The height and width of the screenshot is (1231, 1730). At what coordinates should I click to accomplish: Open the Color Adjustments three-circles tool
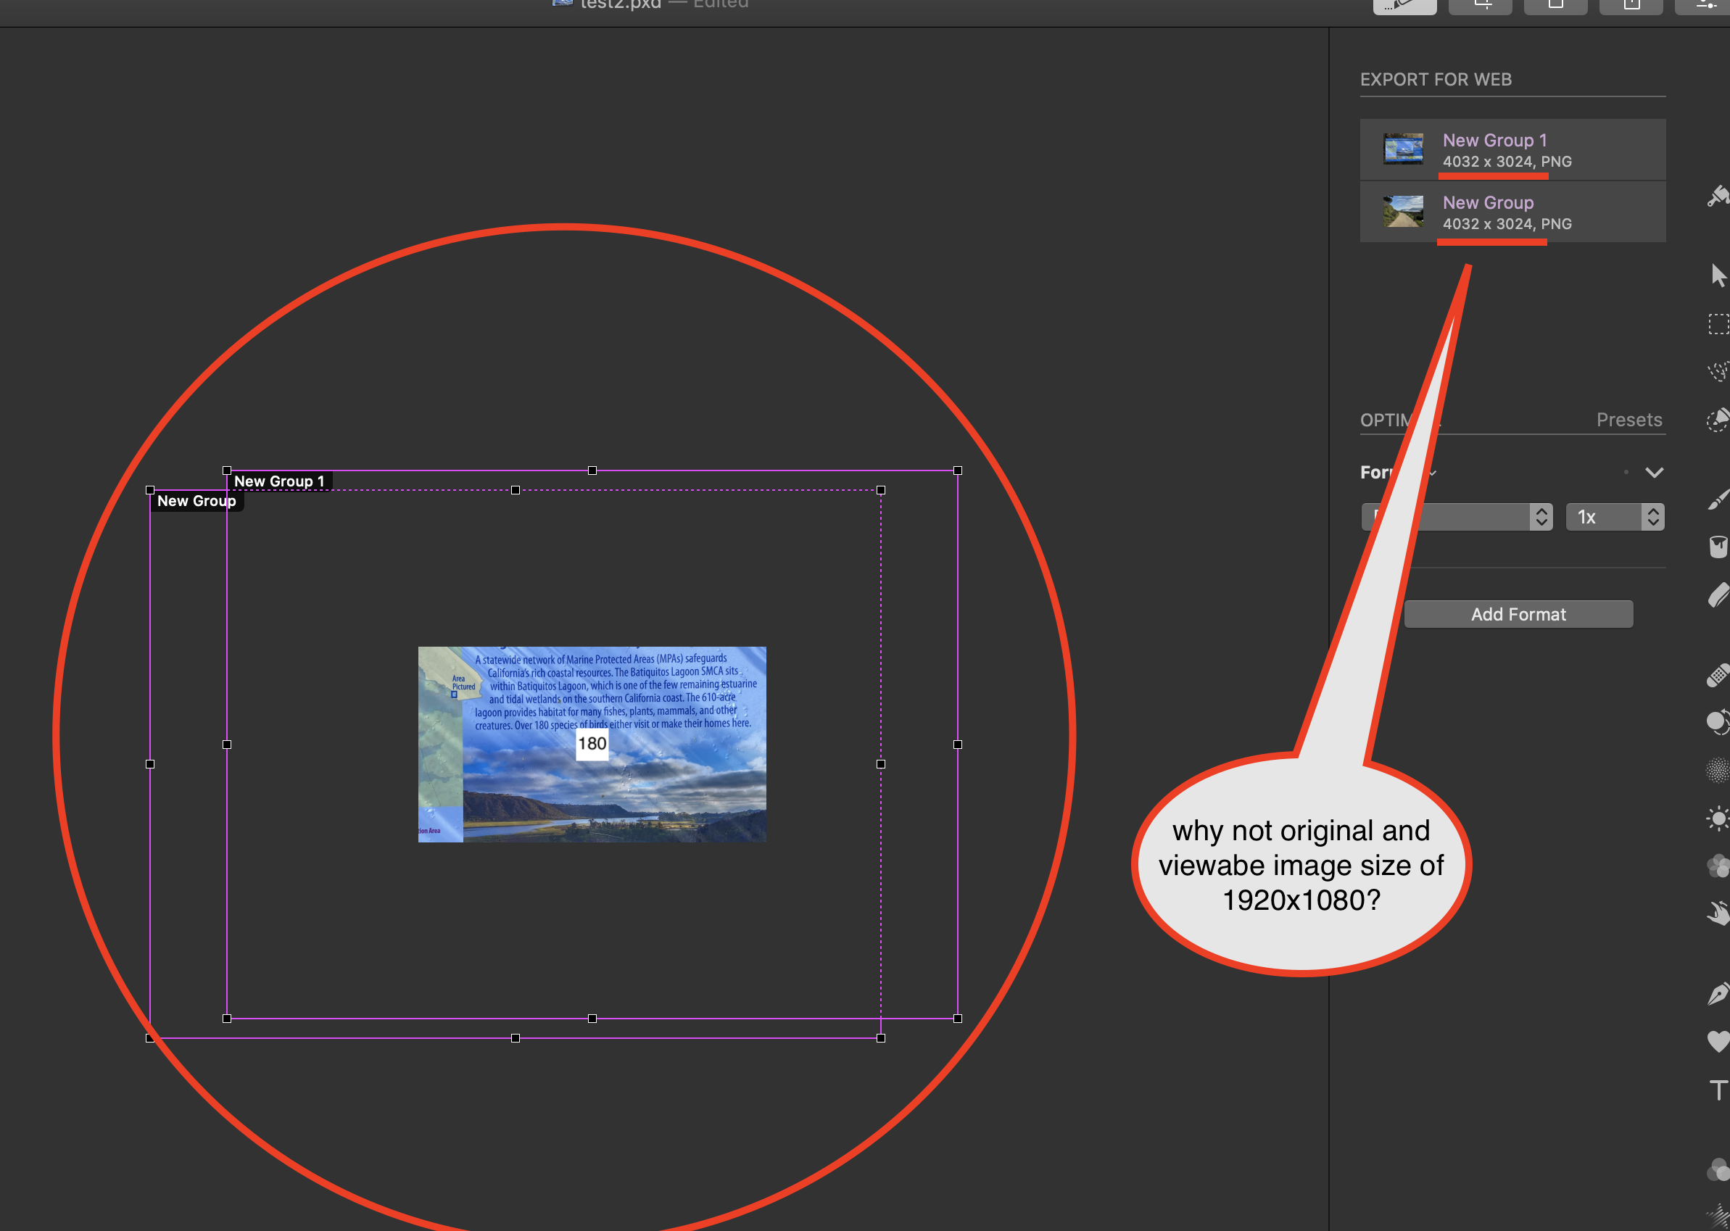tap(1718, 1169)
